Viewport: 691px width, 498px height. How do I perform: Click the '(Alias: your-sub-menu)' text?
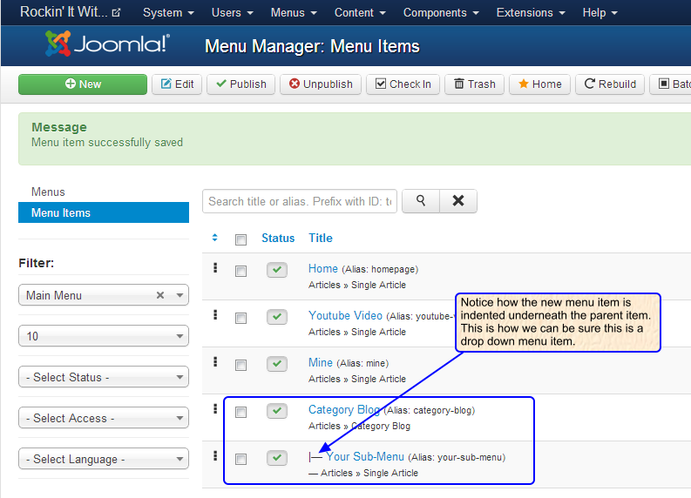[457, 457]
